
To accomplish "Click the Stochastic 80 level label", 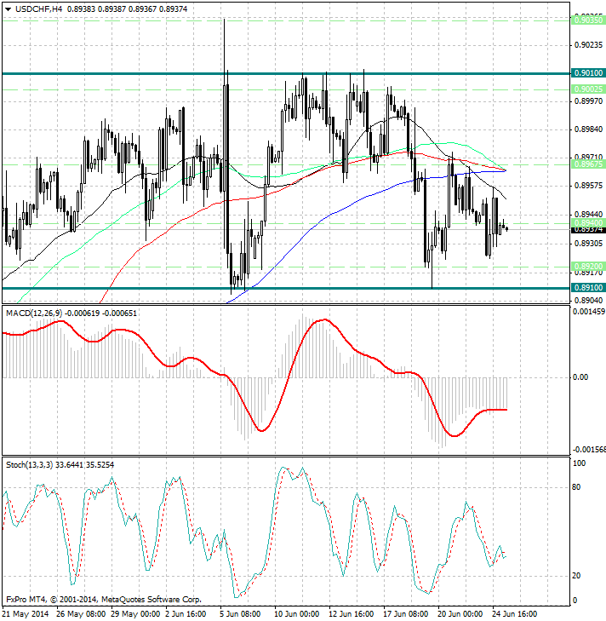I will 577,487.
